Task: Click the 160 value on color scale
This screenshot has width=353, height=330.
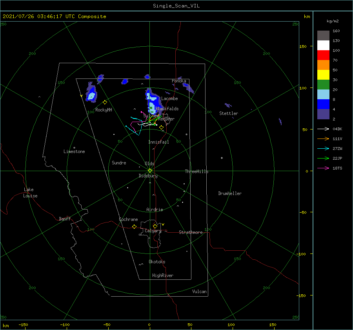Action: 336,31
